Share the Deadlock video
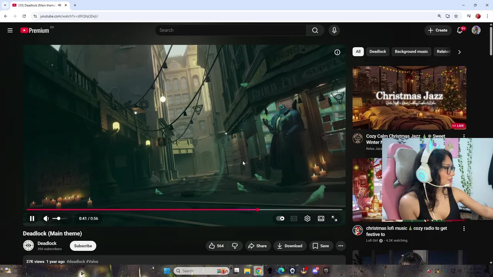The width and height of the screenshot is (493, 277). click(257, 246)
